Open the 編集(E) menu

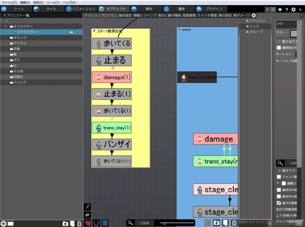click(x=25, y=3)
